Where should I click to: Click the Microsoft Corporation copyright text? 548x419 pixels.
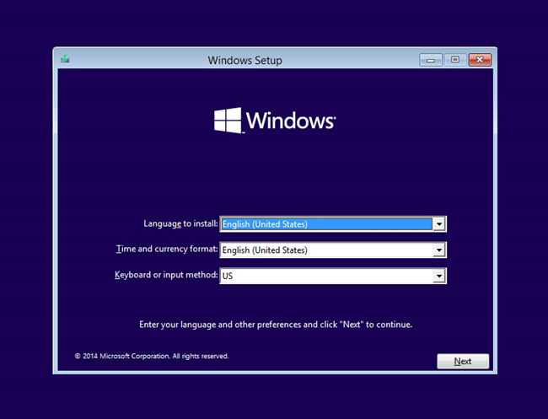click(x=152, y=356)
